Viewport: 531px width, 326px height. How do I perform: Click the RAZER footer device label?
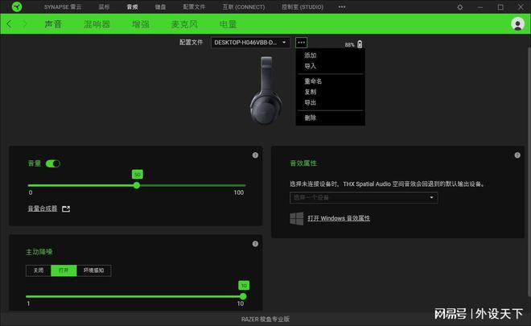click(265, 319)
